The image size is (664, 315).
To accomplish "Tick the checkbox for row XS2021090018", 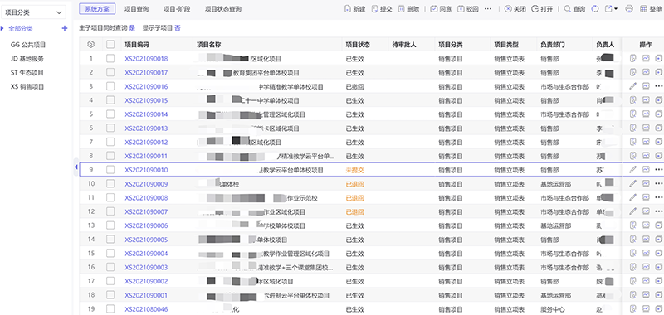I will 110,58.
